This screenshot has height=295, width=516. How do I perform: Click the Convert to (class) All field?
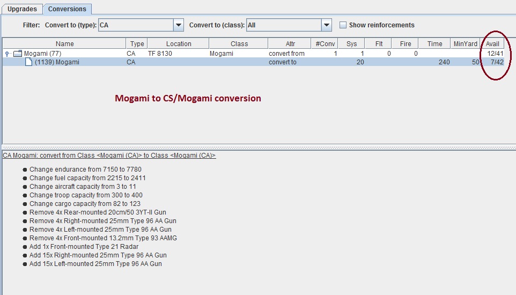pyautogui.click(x=284, y=25)
